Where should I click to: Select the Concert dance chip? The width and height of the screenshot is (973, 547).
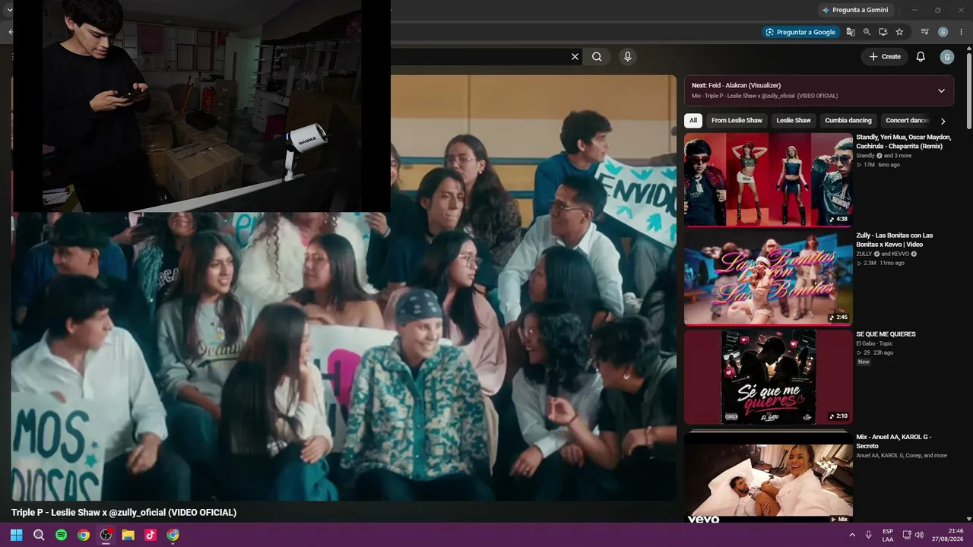point(907,120)
